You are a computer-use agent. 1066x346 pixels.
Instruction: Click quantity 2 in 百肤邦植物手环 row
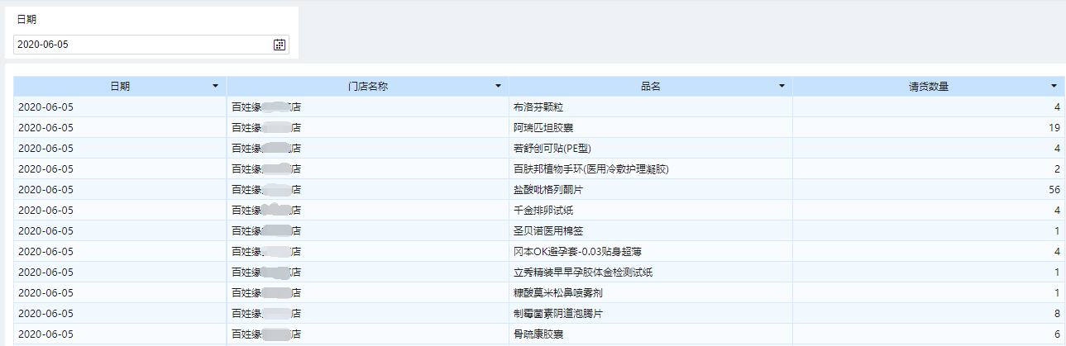click(x=1057, y=168)
